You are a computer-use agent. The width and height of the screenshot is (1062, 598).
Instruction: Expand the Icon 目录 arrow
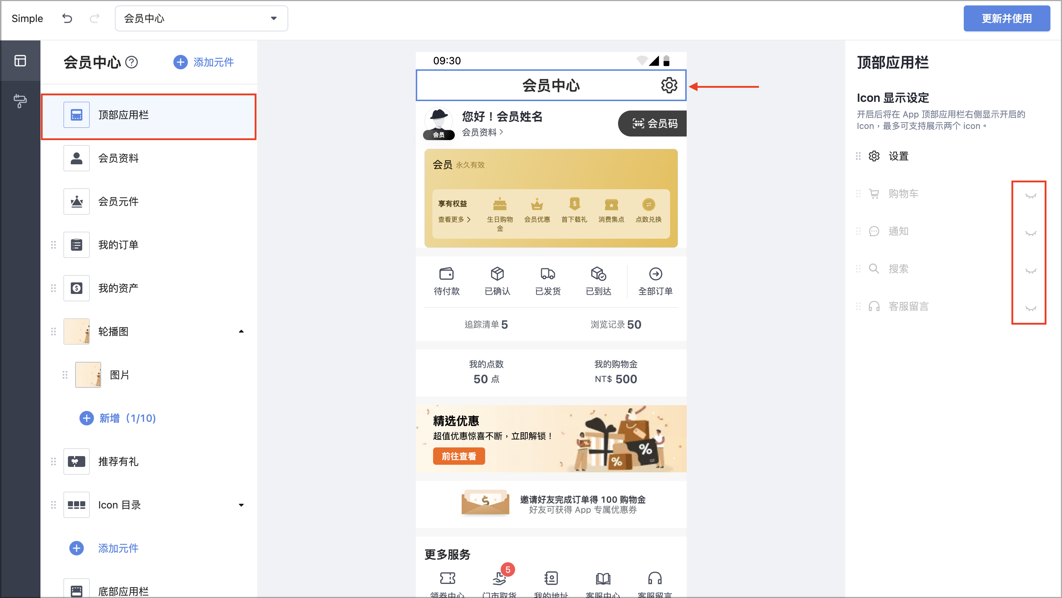[241, 505]
